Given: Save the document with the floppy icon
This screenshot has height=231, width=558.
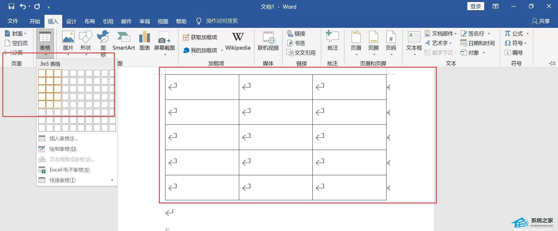Looking at the screenshot, I should (x=11, y=6).
